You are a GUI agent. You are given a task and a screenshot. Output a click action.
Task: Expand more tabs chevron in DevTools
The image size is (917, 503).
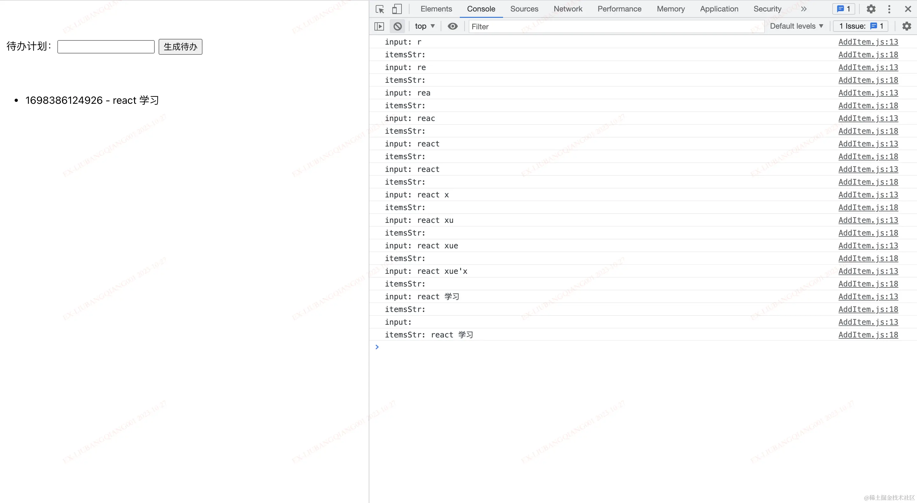[804, 9]
